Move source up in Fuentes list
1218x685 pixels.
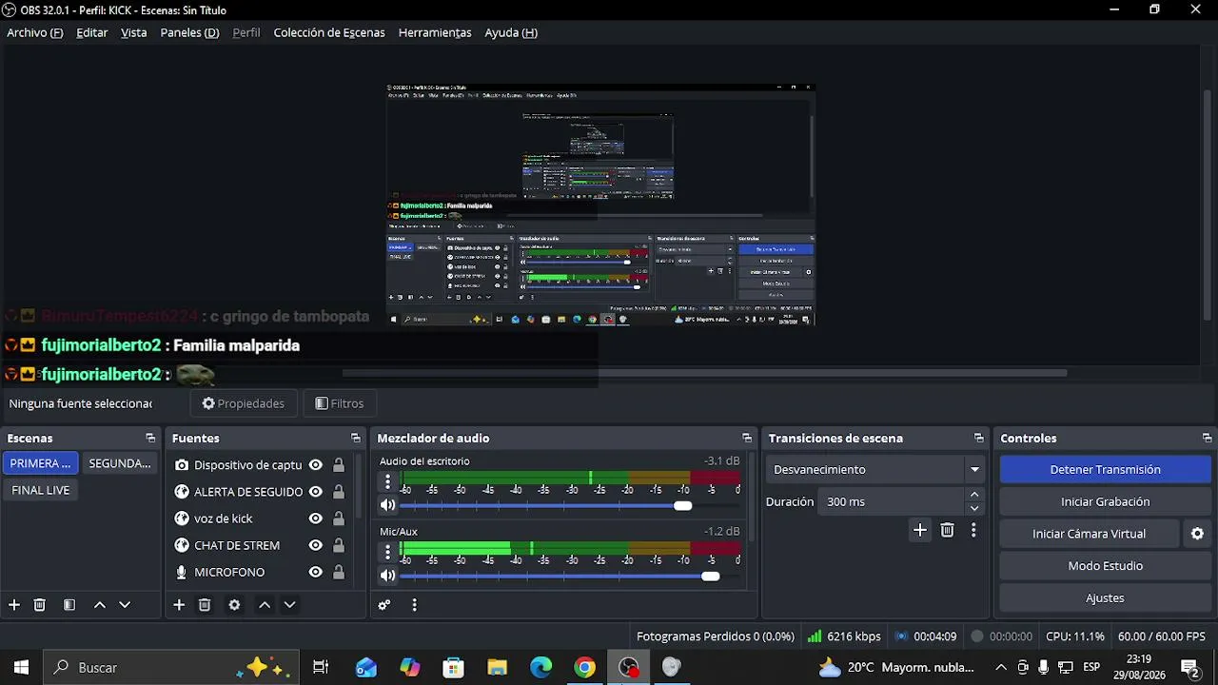tap(265, 605)
